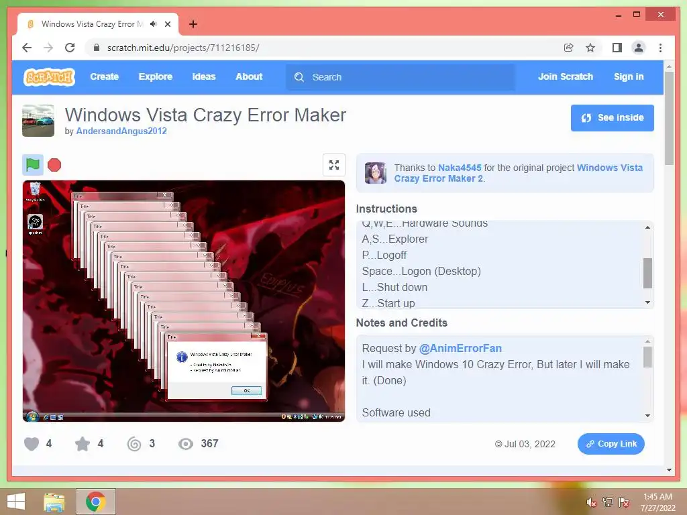Click the remix spiral icon

click(x=134, y=444)
